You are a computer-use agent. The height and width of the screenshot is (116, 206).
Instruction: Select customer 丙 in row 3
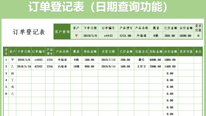[12, 73]
